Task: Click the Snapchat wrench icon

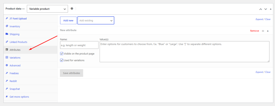Action: coord(7,89)
